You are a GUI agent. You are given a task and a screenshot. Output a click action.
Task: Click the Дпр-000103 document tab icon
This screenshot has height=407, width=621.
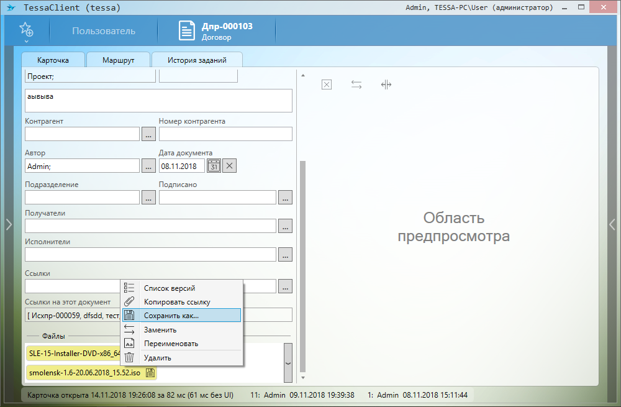187,31
